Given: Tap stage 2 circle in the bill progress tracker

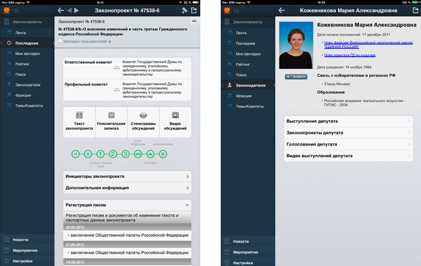Looking at the screenshot, I should click(x=114, y=154).
